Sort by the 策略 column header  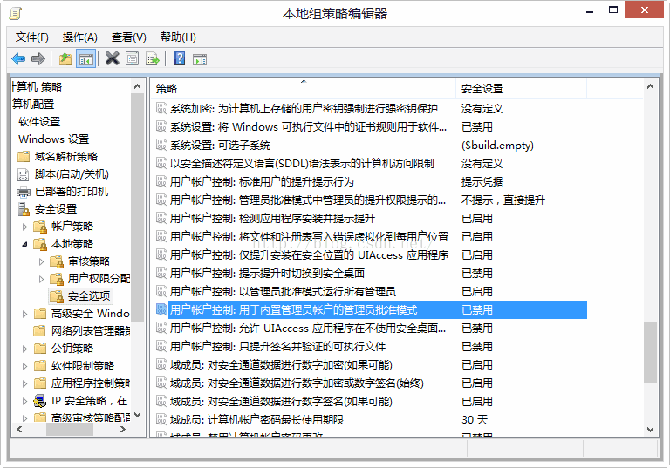(x=303, y=88)
